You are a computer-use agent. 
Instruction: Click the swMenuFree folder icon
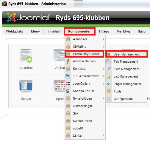tap(68, 121)
